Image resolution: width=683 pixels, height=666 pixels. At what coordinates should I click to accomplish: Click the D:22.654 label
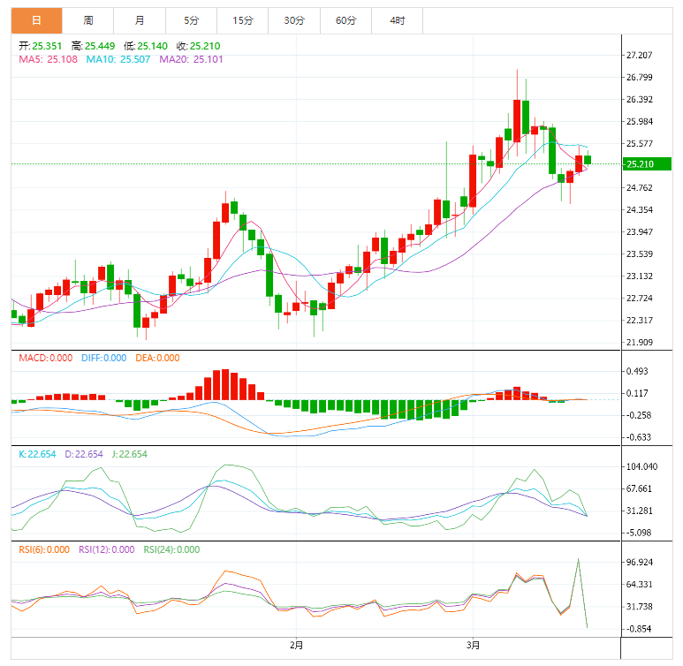84,454
